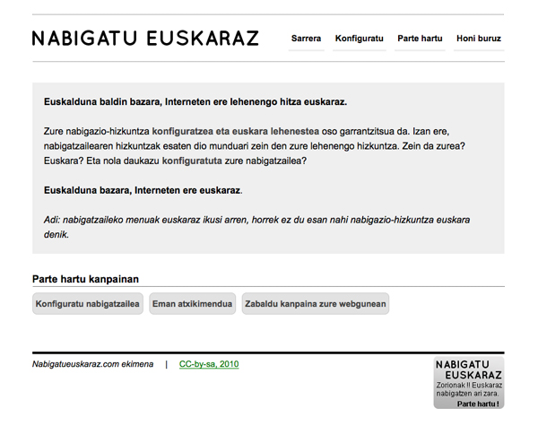Screen dimensions: 538x426
Task: Choose Zabaldu kanpaina zure webgunean button
Action: point(316,304)
